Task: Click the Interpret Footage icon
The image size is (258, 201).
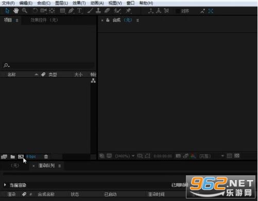Action: (x=4, y=156)
